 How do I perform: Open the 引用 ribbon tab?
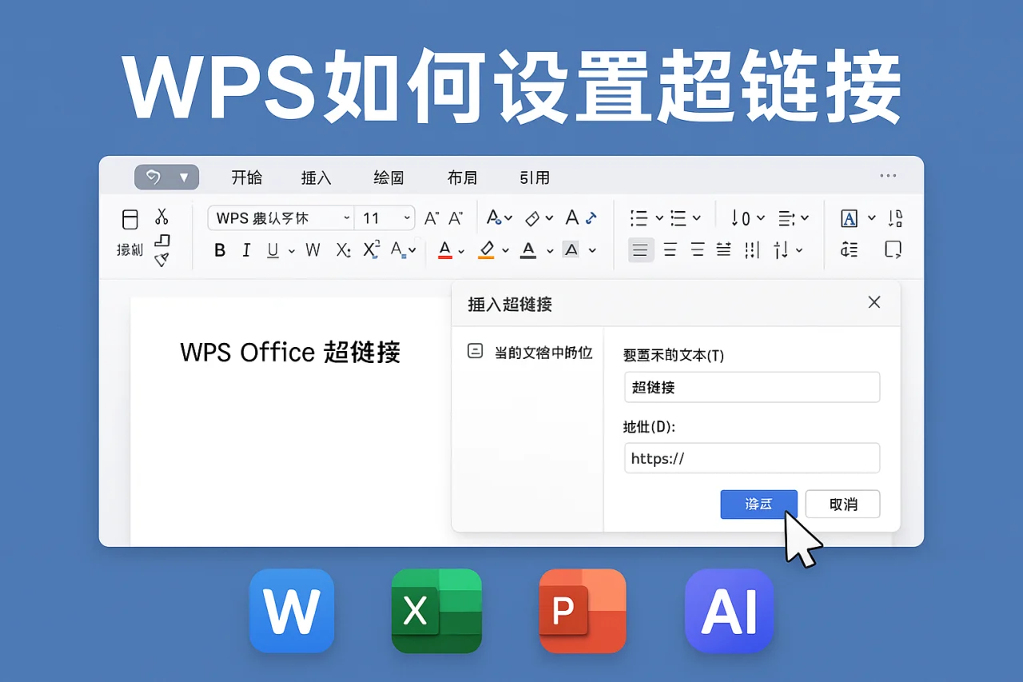point(534,177)
